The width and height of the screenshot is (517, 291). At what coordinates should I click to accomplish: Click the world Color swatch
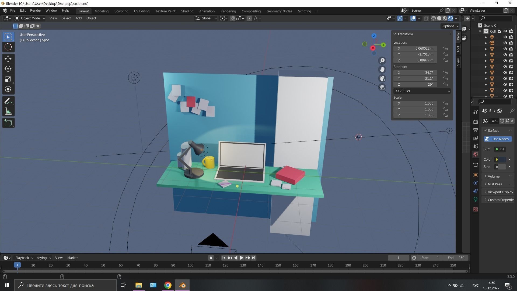pyautogui.click(x=502, y=160)
